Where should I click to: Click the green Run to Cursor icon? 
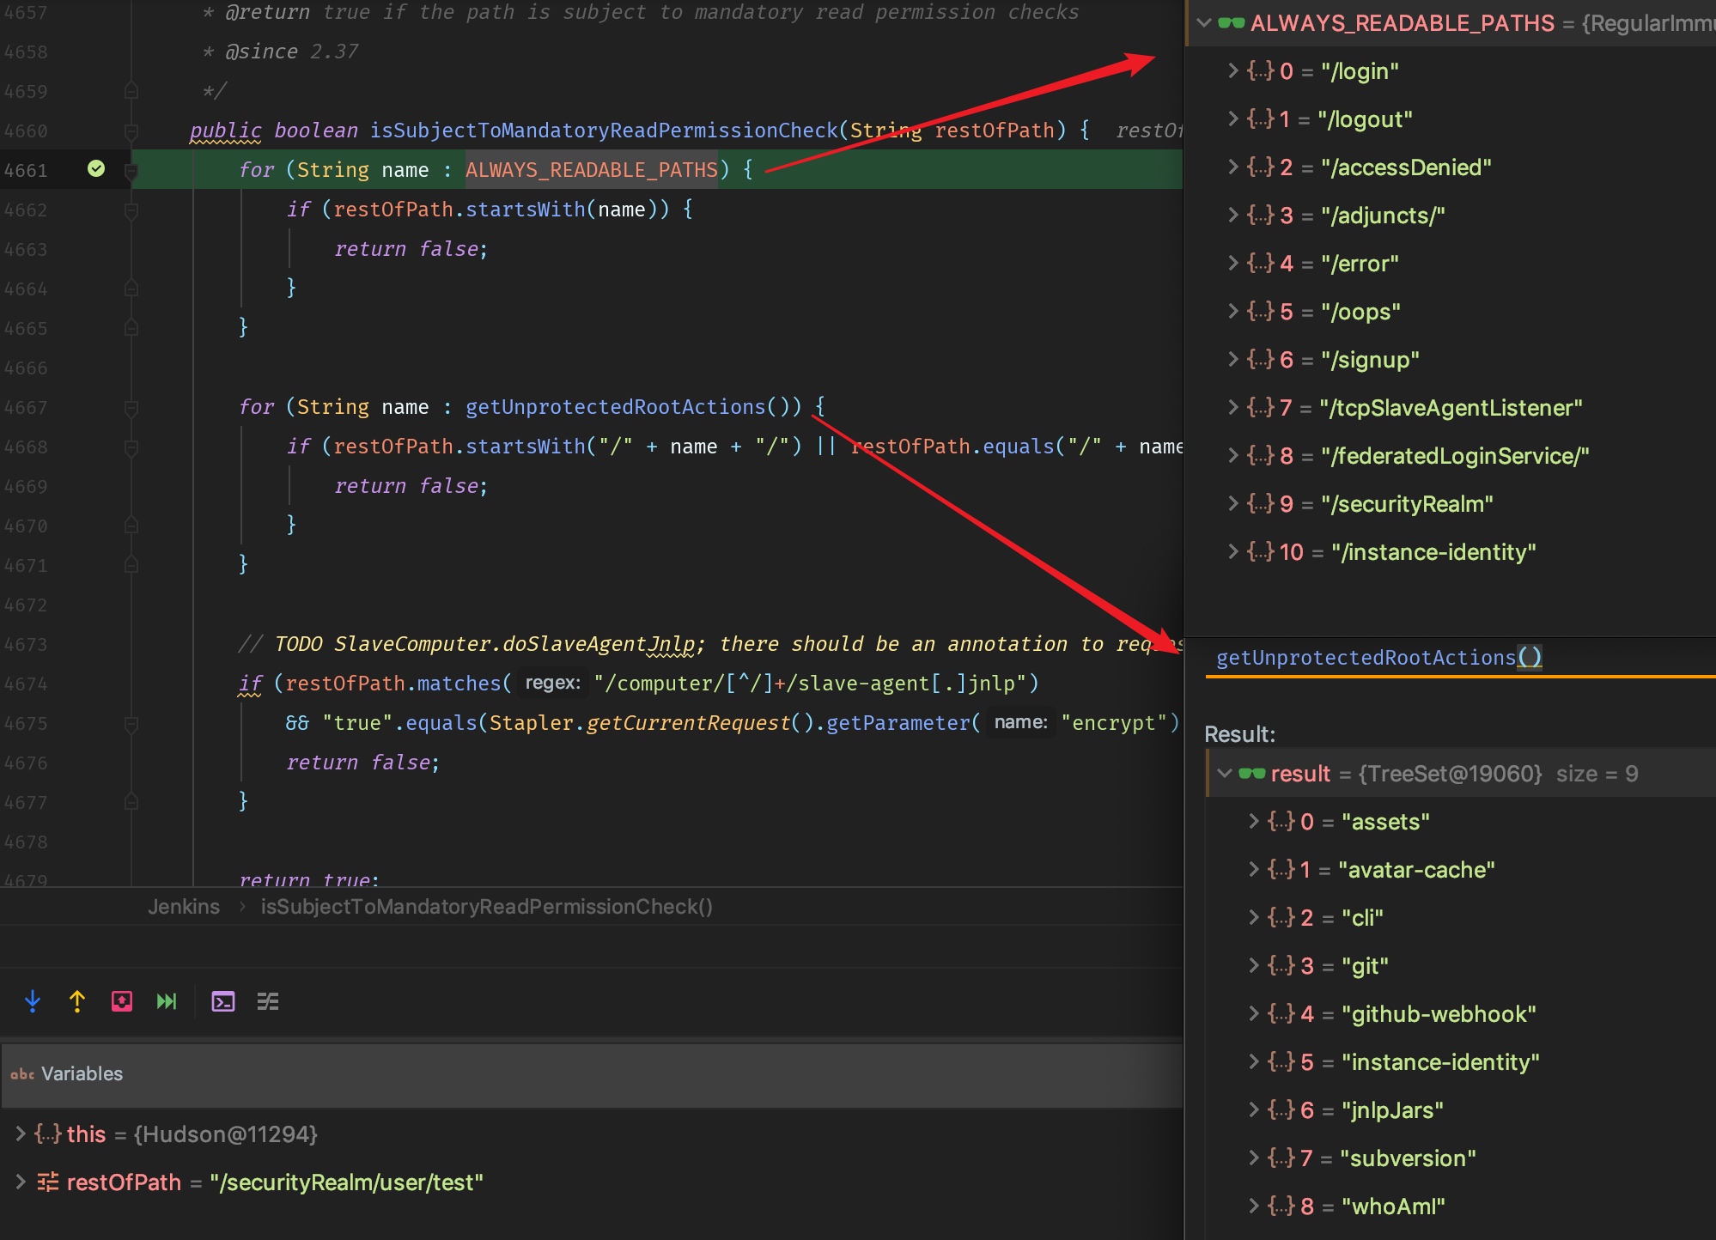[167, 1001]
